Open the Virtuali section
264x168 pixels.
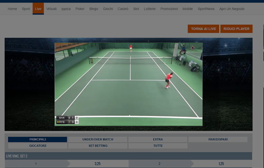51,9
